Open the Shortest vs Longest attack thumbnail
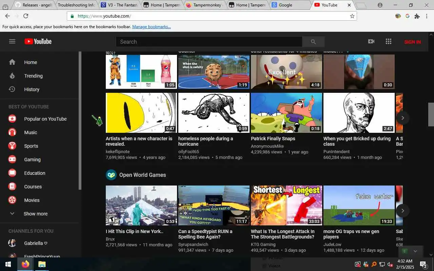The image size is (434, 271). 287,205
